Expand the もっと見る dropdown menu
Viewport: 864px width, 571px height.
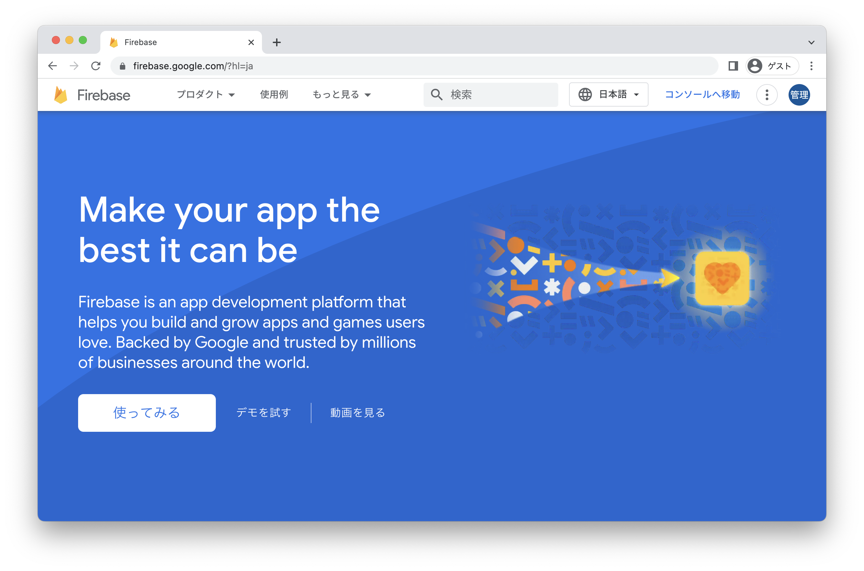pyautogui.click(x=341, y=95)
